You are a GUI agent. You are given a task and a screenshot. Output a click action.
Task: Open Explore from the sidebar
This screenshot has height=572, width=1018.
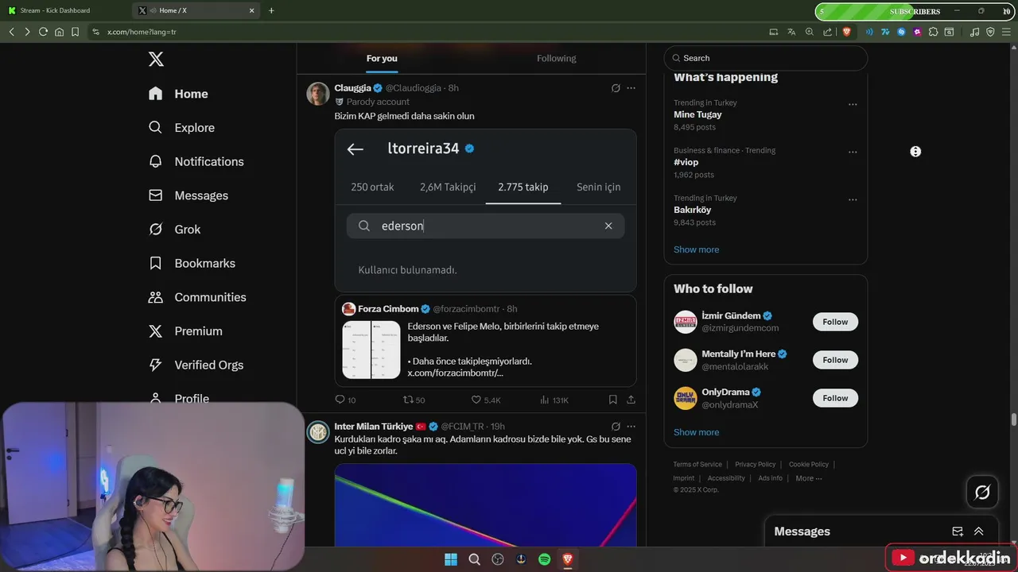(x=181, y=127)
